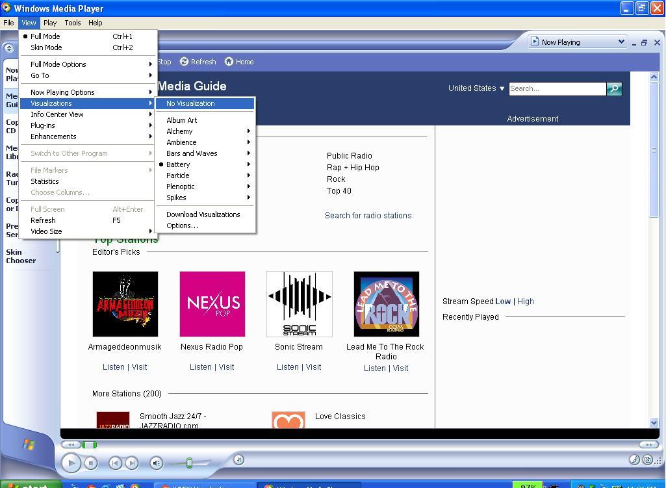Expand Bars and Waves submenu
Viewport: 666px width, 488px height.
pyautogui.click(x=205, y=153)
